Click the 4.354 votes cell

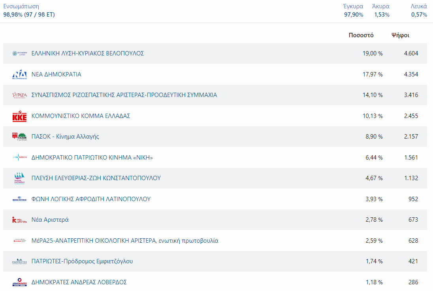tap(411, 74)
